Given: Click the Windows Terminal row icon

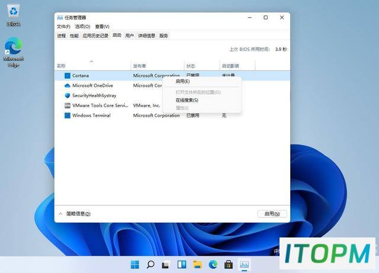Looking at the screenshot, I should (68, 115).
